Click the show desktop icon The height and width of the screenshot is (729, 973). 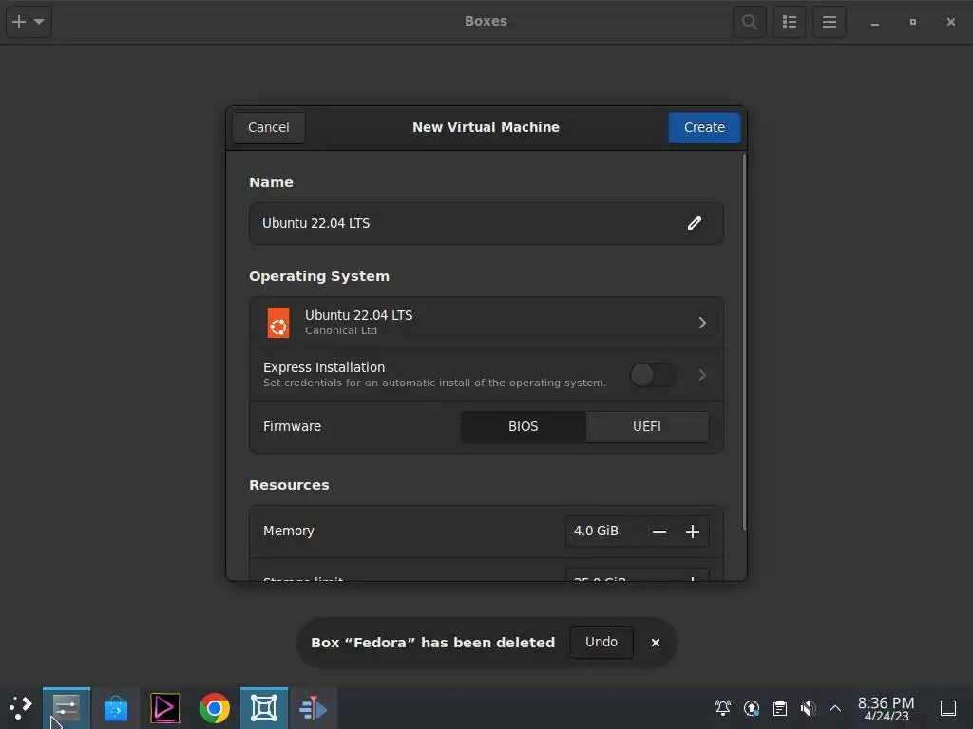[948, 708]
